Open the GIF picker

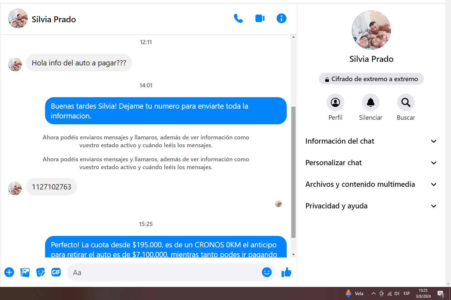coord(56,272)
